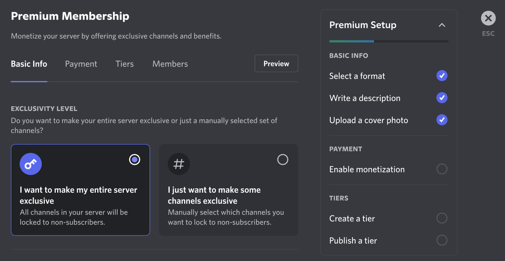
Task: Click 'Manually select which channels' description text
Action: tap(226, 217)
